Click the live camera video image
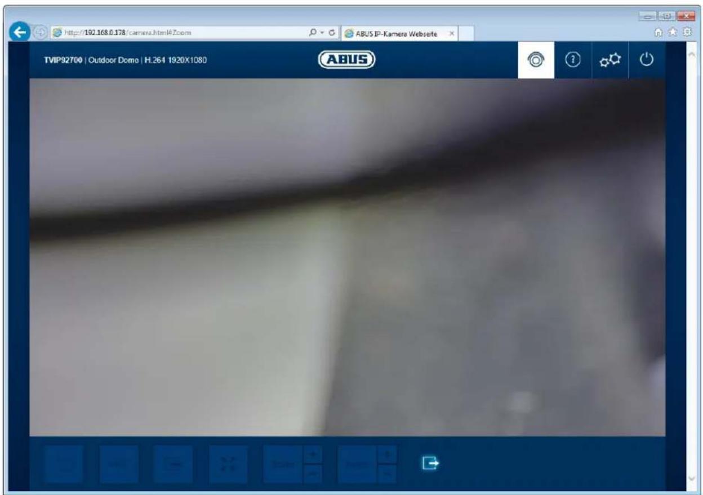The height and width of the screenshot is (495, 703). (347, 257)
